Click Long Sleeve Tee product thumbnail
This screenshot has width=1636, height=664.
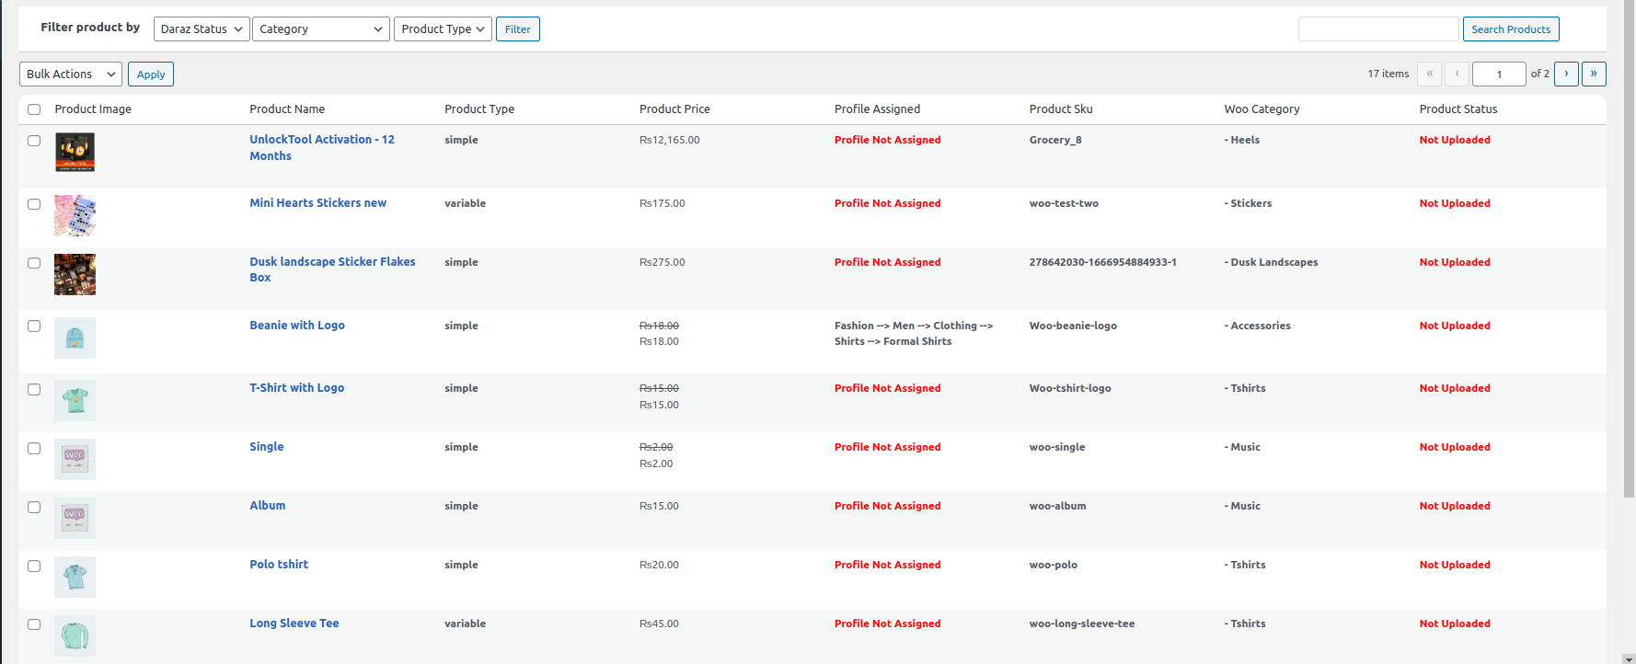coord(75,635)
